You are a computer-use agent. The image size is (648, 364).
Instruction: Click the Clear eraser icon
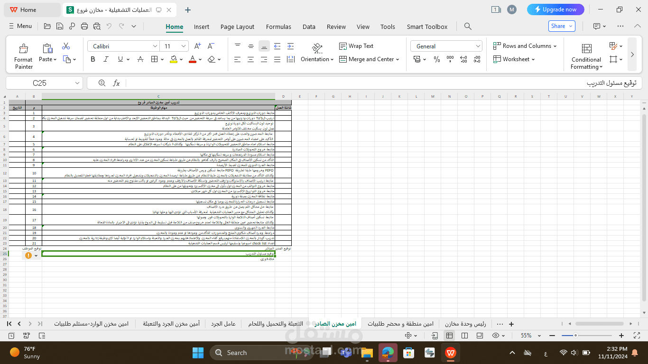click(212, 59)
